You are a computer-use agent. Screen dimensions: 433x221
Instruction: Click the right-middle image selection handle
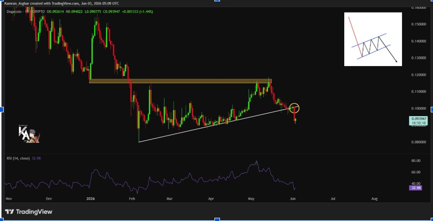click(x=432, y=110)
